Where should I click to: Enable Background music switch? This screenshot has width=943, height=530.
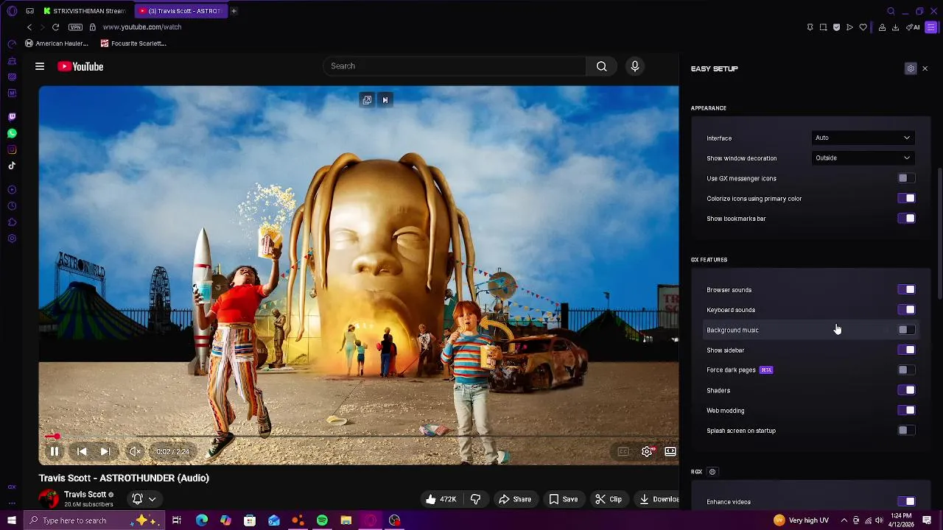click(906, 330)
